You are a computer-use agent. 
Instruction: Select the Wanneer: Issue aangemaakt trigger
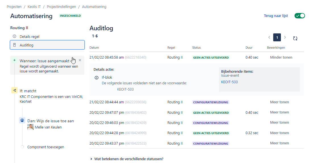[47, 66]
